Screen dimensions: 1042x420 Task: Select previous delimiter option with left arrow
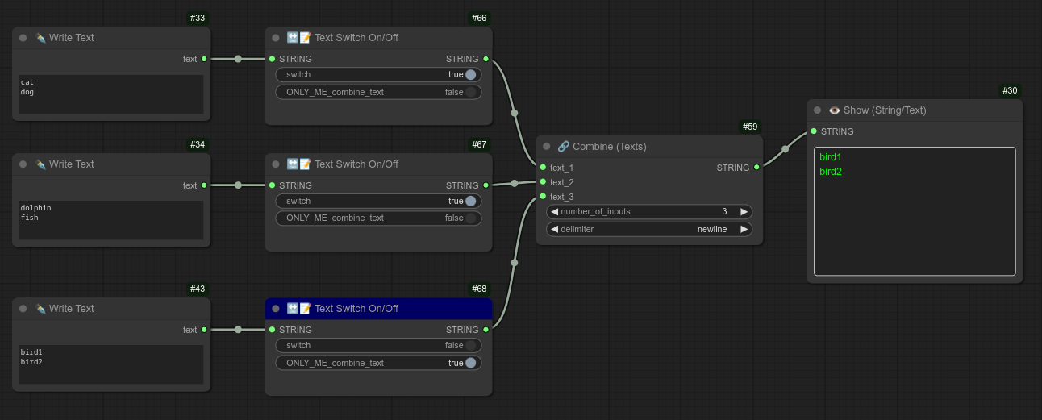(x=555, y=229)
